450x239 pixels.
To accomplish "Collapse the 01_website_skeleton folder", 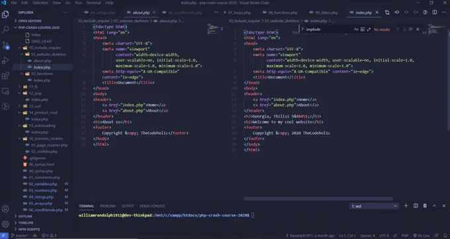I will (x=22, y=54).
